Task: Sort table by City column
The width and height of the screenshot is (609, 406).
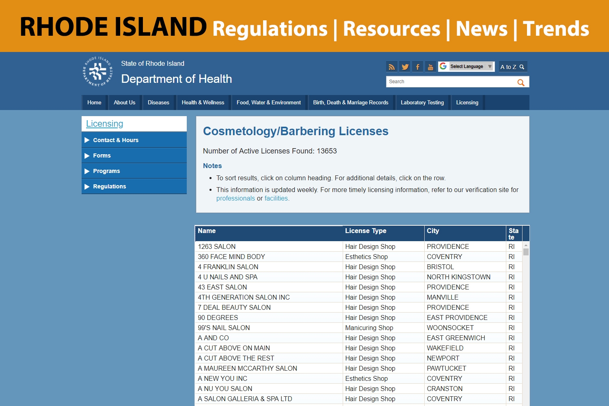Action: (465, 233)
